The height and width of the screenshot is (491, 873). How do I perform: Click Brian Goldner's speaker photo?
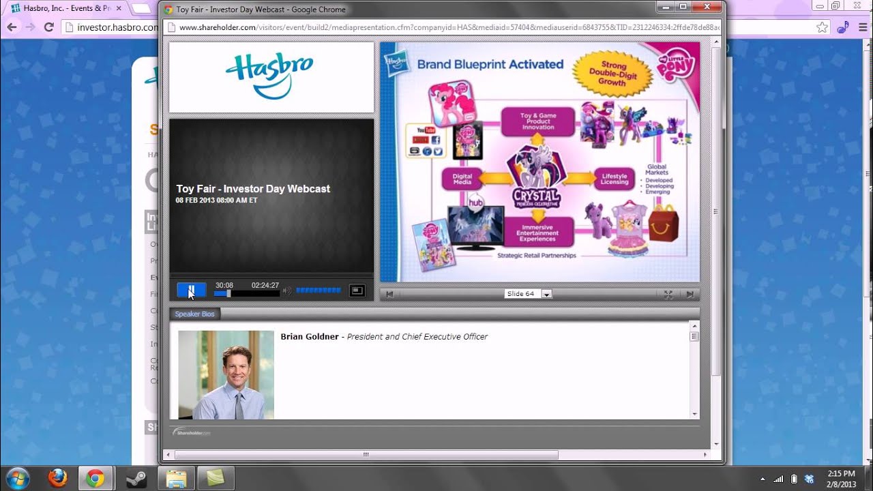tap(226, 374)
